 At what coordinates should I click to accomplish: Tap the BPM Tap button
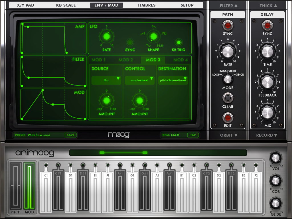click(193, 135)
